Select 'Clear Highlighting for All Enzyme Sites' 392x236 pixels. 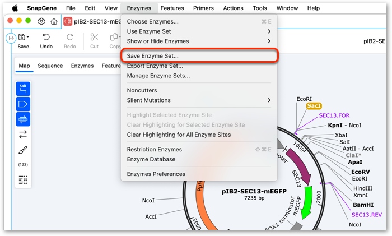point(199,135)
